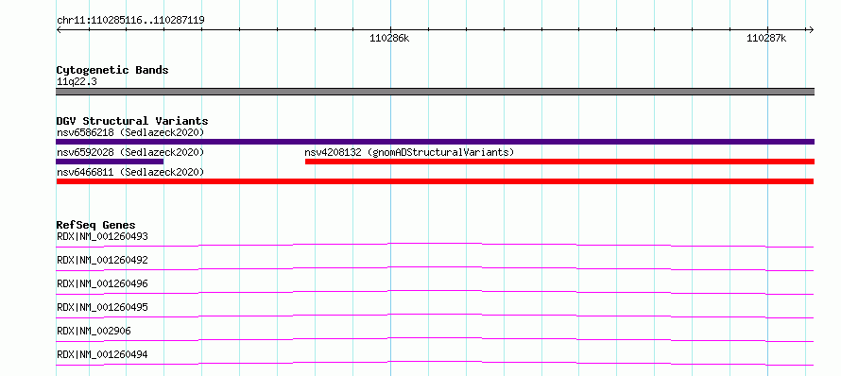Image resolution: width=841 pixels, height=376 pixels.
Task: Open the DGV Structural Variants track title
Action: (132, 121)
